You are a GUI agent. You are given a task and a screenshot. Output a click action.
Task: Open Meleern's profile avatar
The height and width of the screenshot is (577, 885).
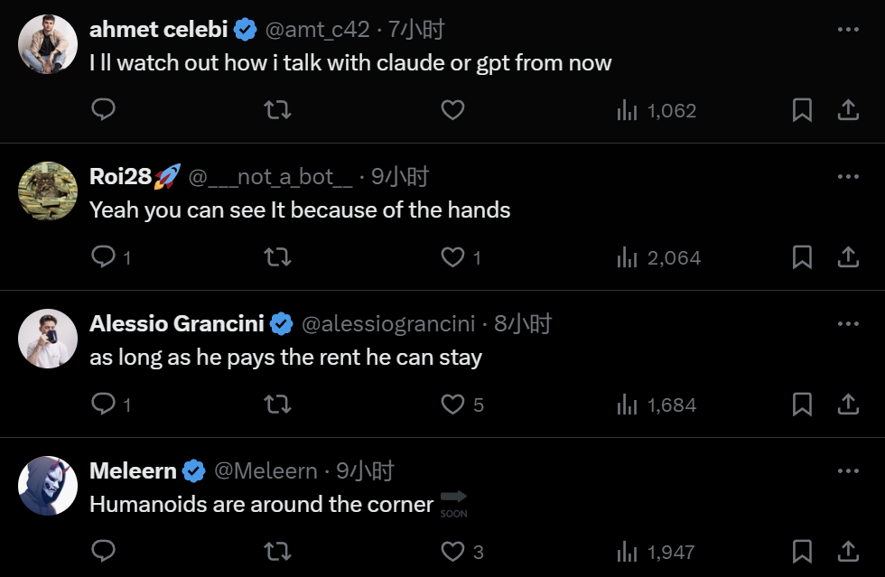pos(48,486)
